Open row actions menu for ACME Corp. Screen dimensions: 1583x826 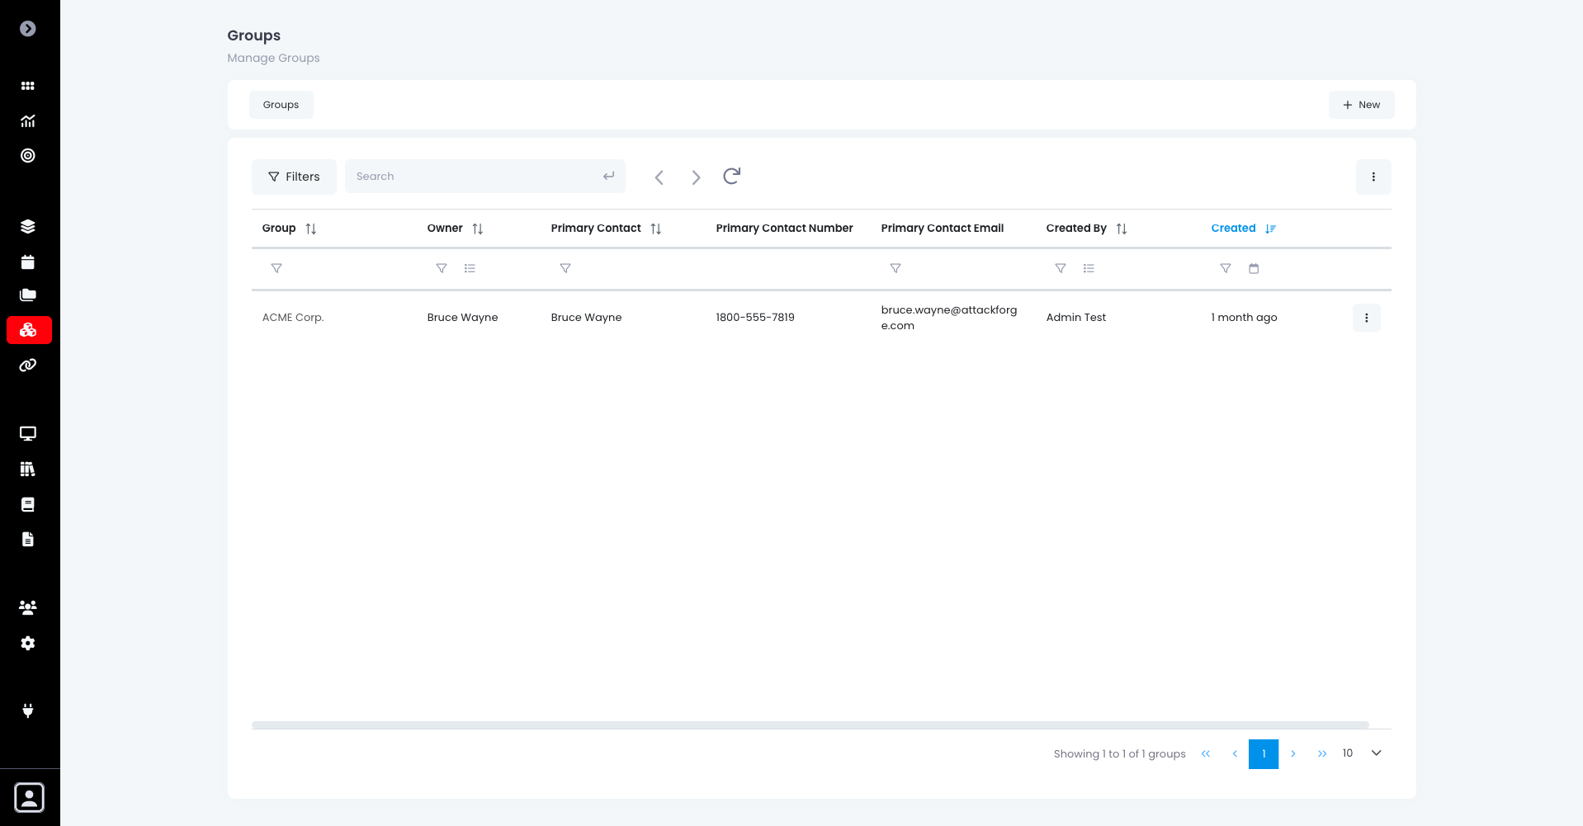click(1366, 317)
